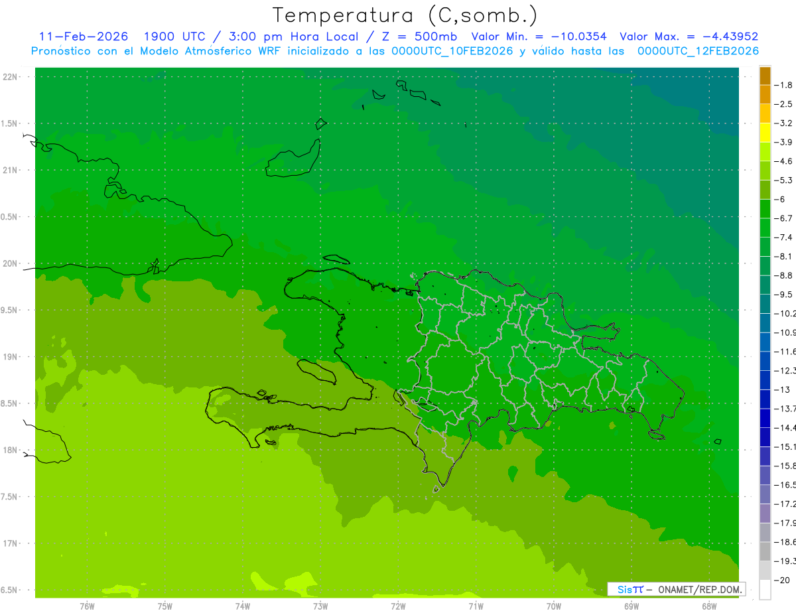The height and width of the screenshot is (615, 796).
Task: Click the 69W longitude label
Action: (x=631, y=606)
